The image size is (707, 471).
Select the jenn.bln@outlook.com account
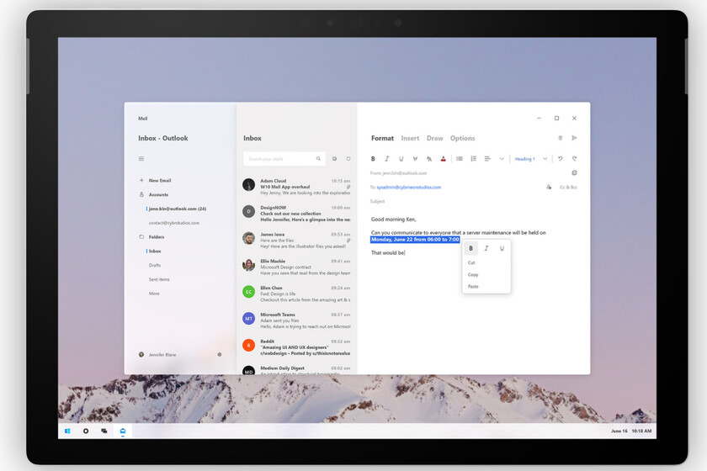(177, 209)
